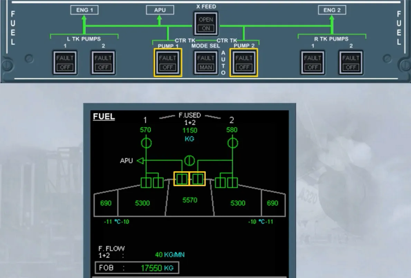Click left inner tank quantity 5300
Image resolution: width=411 pixels, height=278 pixels.
(x=142, y=203)
